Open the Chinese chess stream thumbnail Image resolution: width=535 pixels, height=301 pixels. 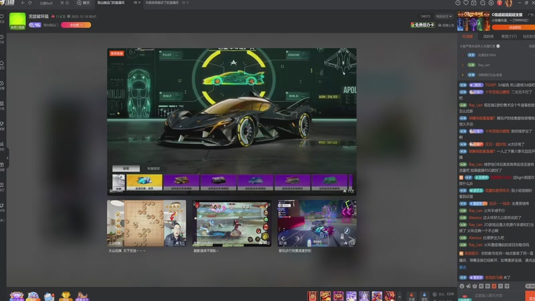click(146, 223)
